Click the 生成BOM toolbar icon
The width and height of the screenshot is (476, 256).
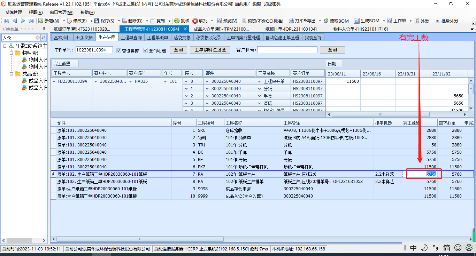(x=356, y=21)
